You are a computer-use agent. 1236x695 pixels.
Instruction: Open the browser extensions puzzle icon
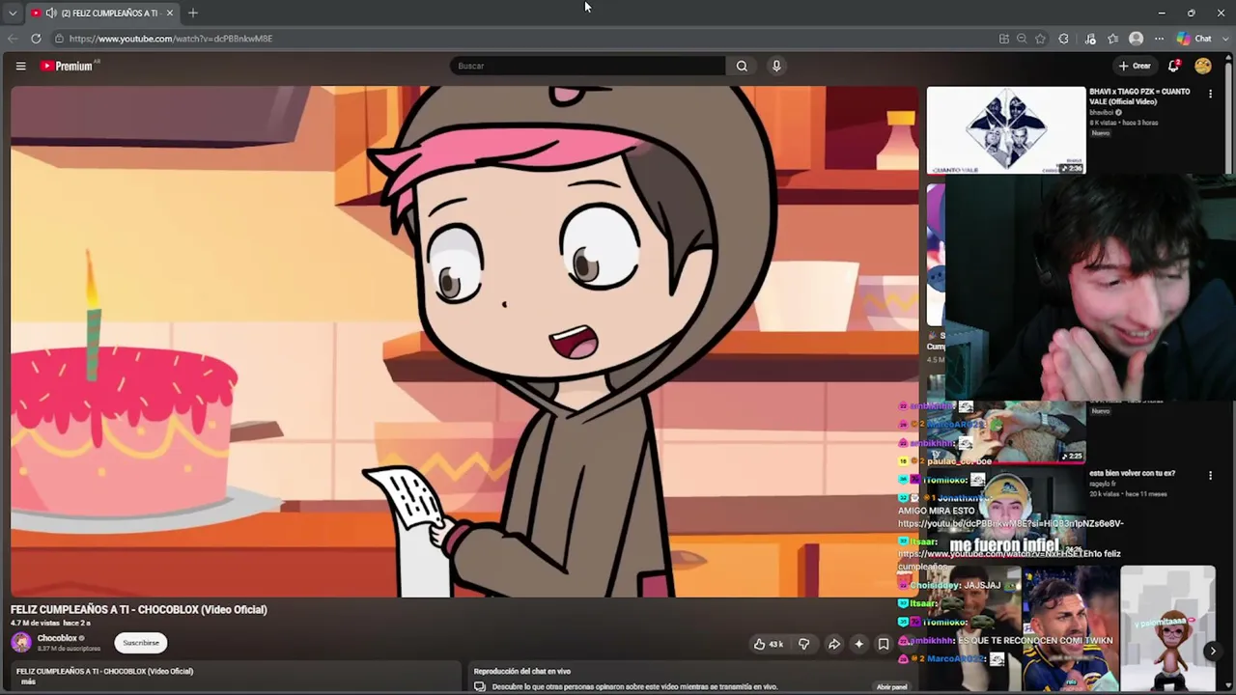point(1064,39)
